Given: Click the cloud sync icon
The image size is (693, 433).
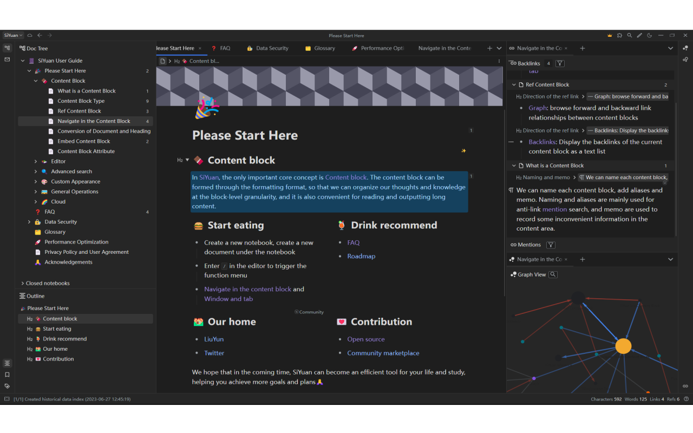Looking at the screenshot, I should [x=30, y=35].
